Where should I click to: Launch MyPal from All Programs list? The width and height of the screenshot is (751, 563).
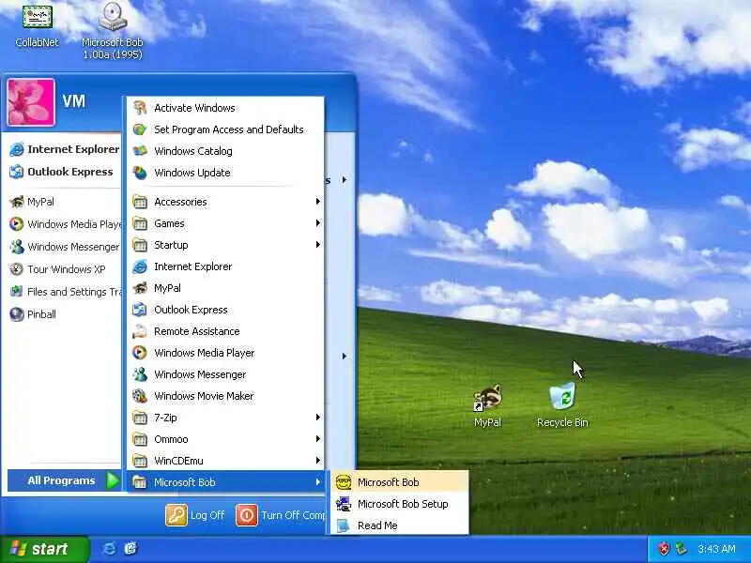click(x=225, y=288)
